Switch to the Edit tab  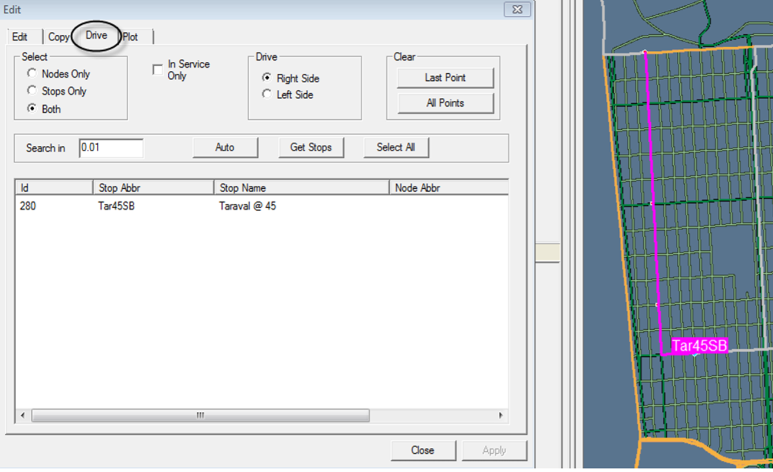pyautogui.click(x=20, y=37)
